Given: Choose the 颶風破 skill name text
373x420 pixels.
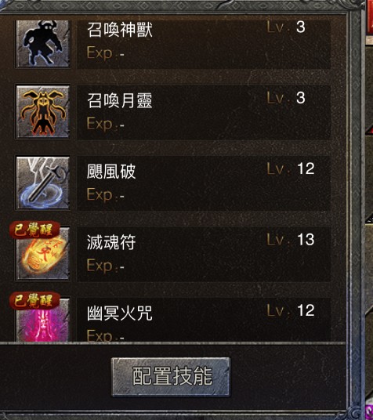Looking at the screenshot, I should [x=111, y=172].
